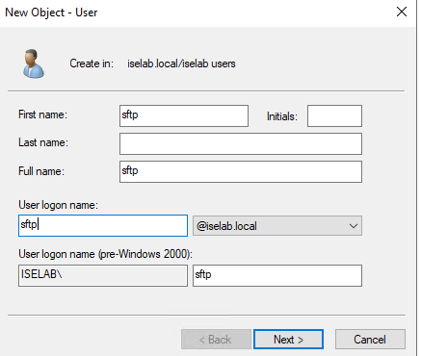The width and height of the screenshot is (421, 356).
Task: Click the 'Last name:' label
Action: coord(43,142)
